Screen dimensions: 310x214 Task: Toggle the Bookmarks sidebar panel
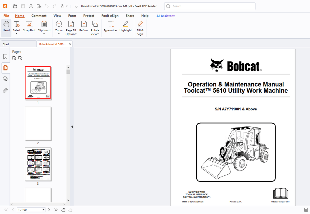(x=5, y=57)
